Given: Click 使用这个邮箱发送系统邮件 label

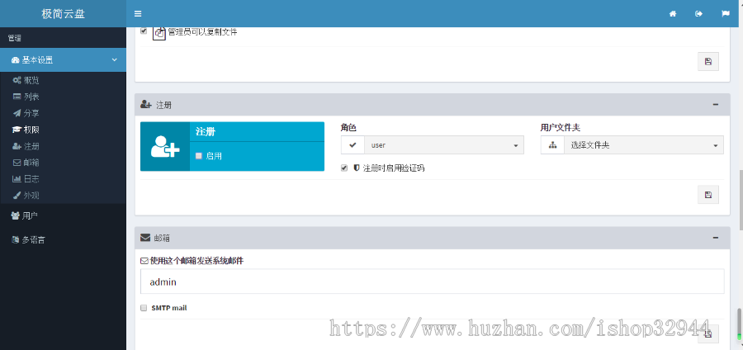Looking at the screenshot, I should 196,261.
